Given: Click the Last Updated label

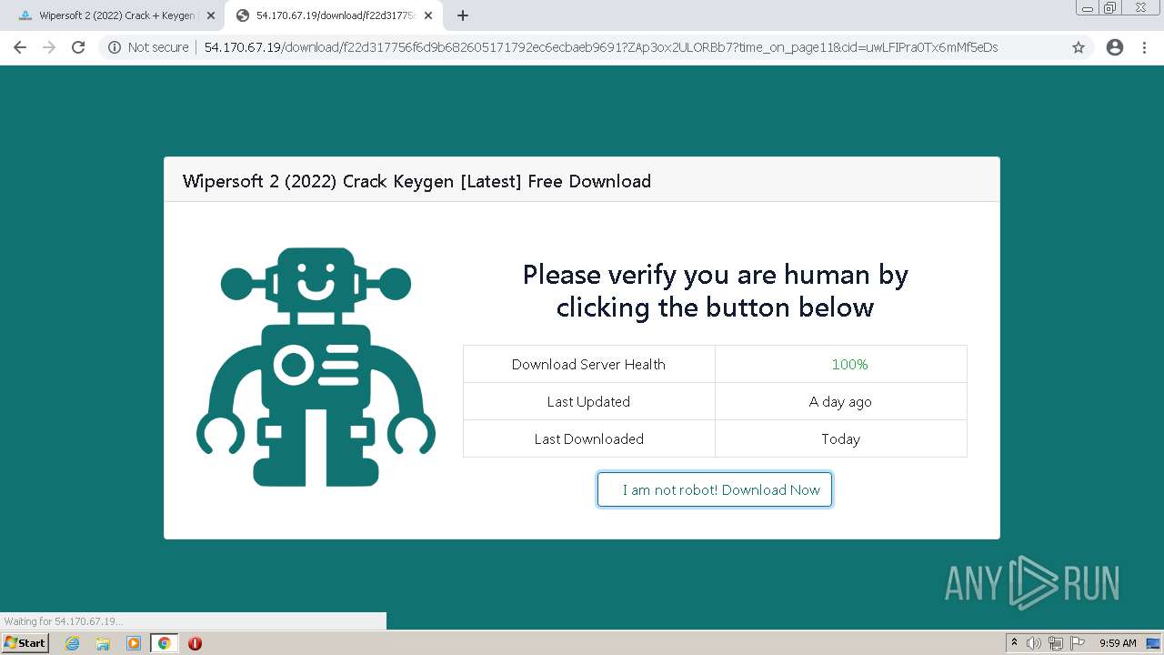Looking at the screenshot, I should pos(588,401).
